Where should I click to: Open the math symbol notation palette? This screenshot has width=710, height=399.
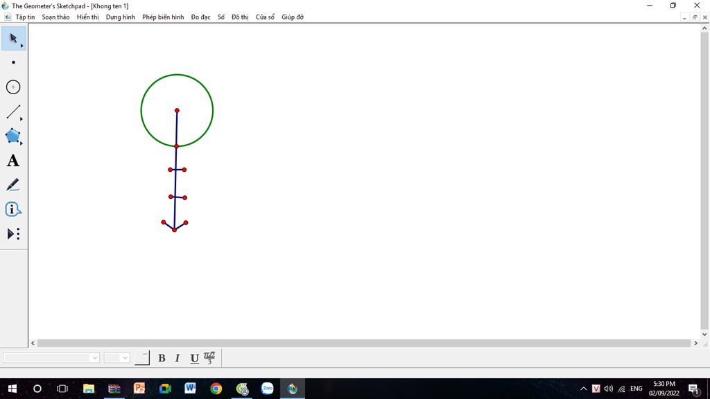coord(209,358)
